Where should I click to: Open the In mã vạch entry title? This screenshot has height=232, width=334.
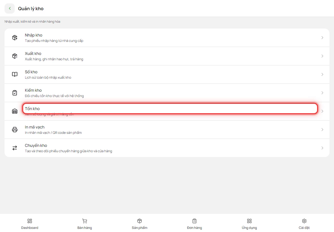[35, 127]
